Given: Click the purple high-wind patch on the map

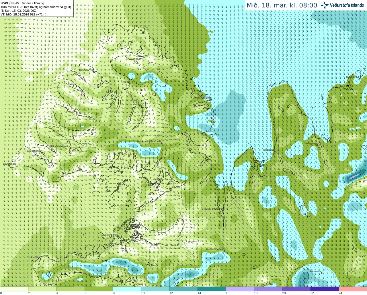Looking at the screenshot, I should pyautogui.click(x=354, y=176).
